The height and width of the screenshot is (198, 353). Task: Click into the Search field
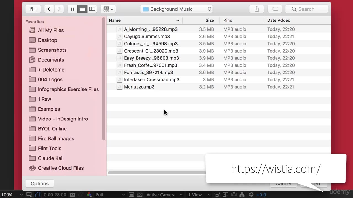pos(307,9)
